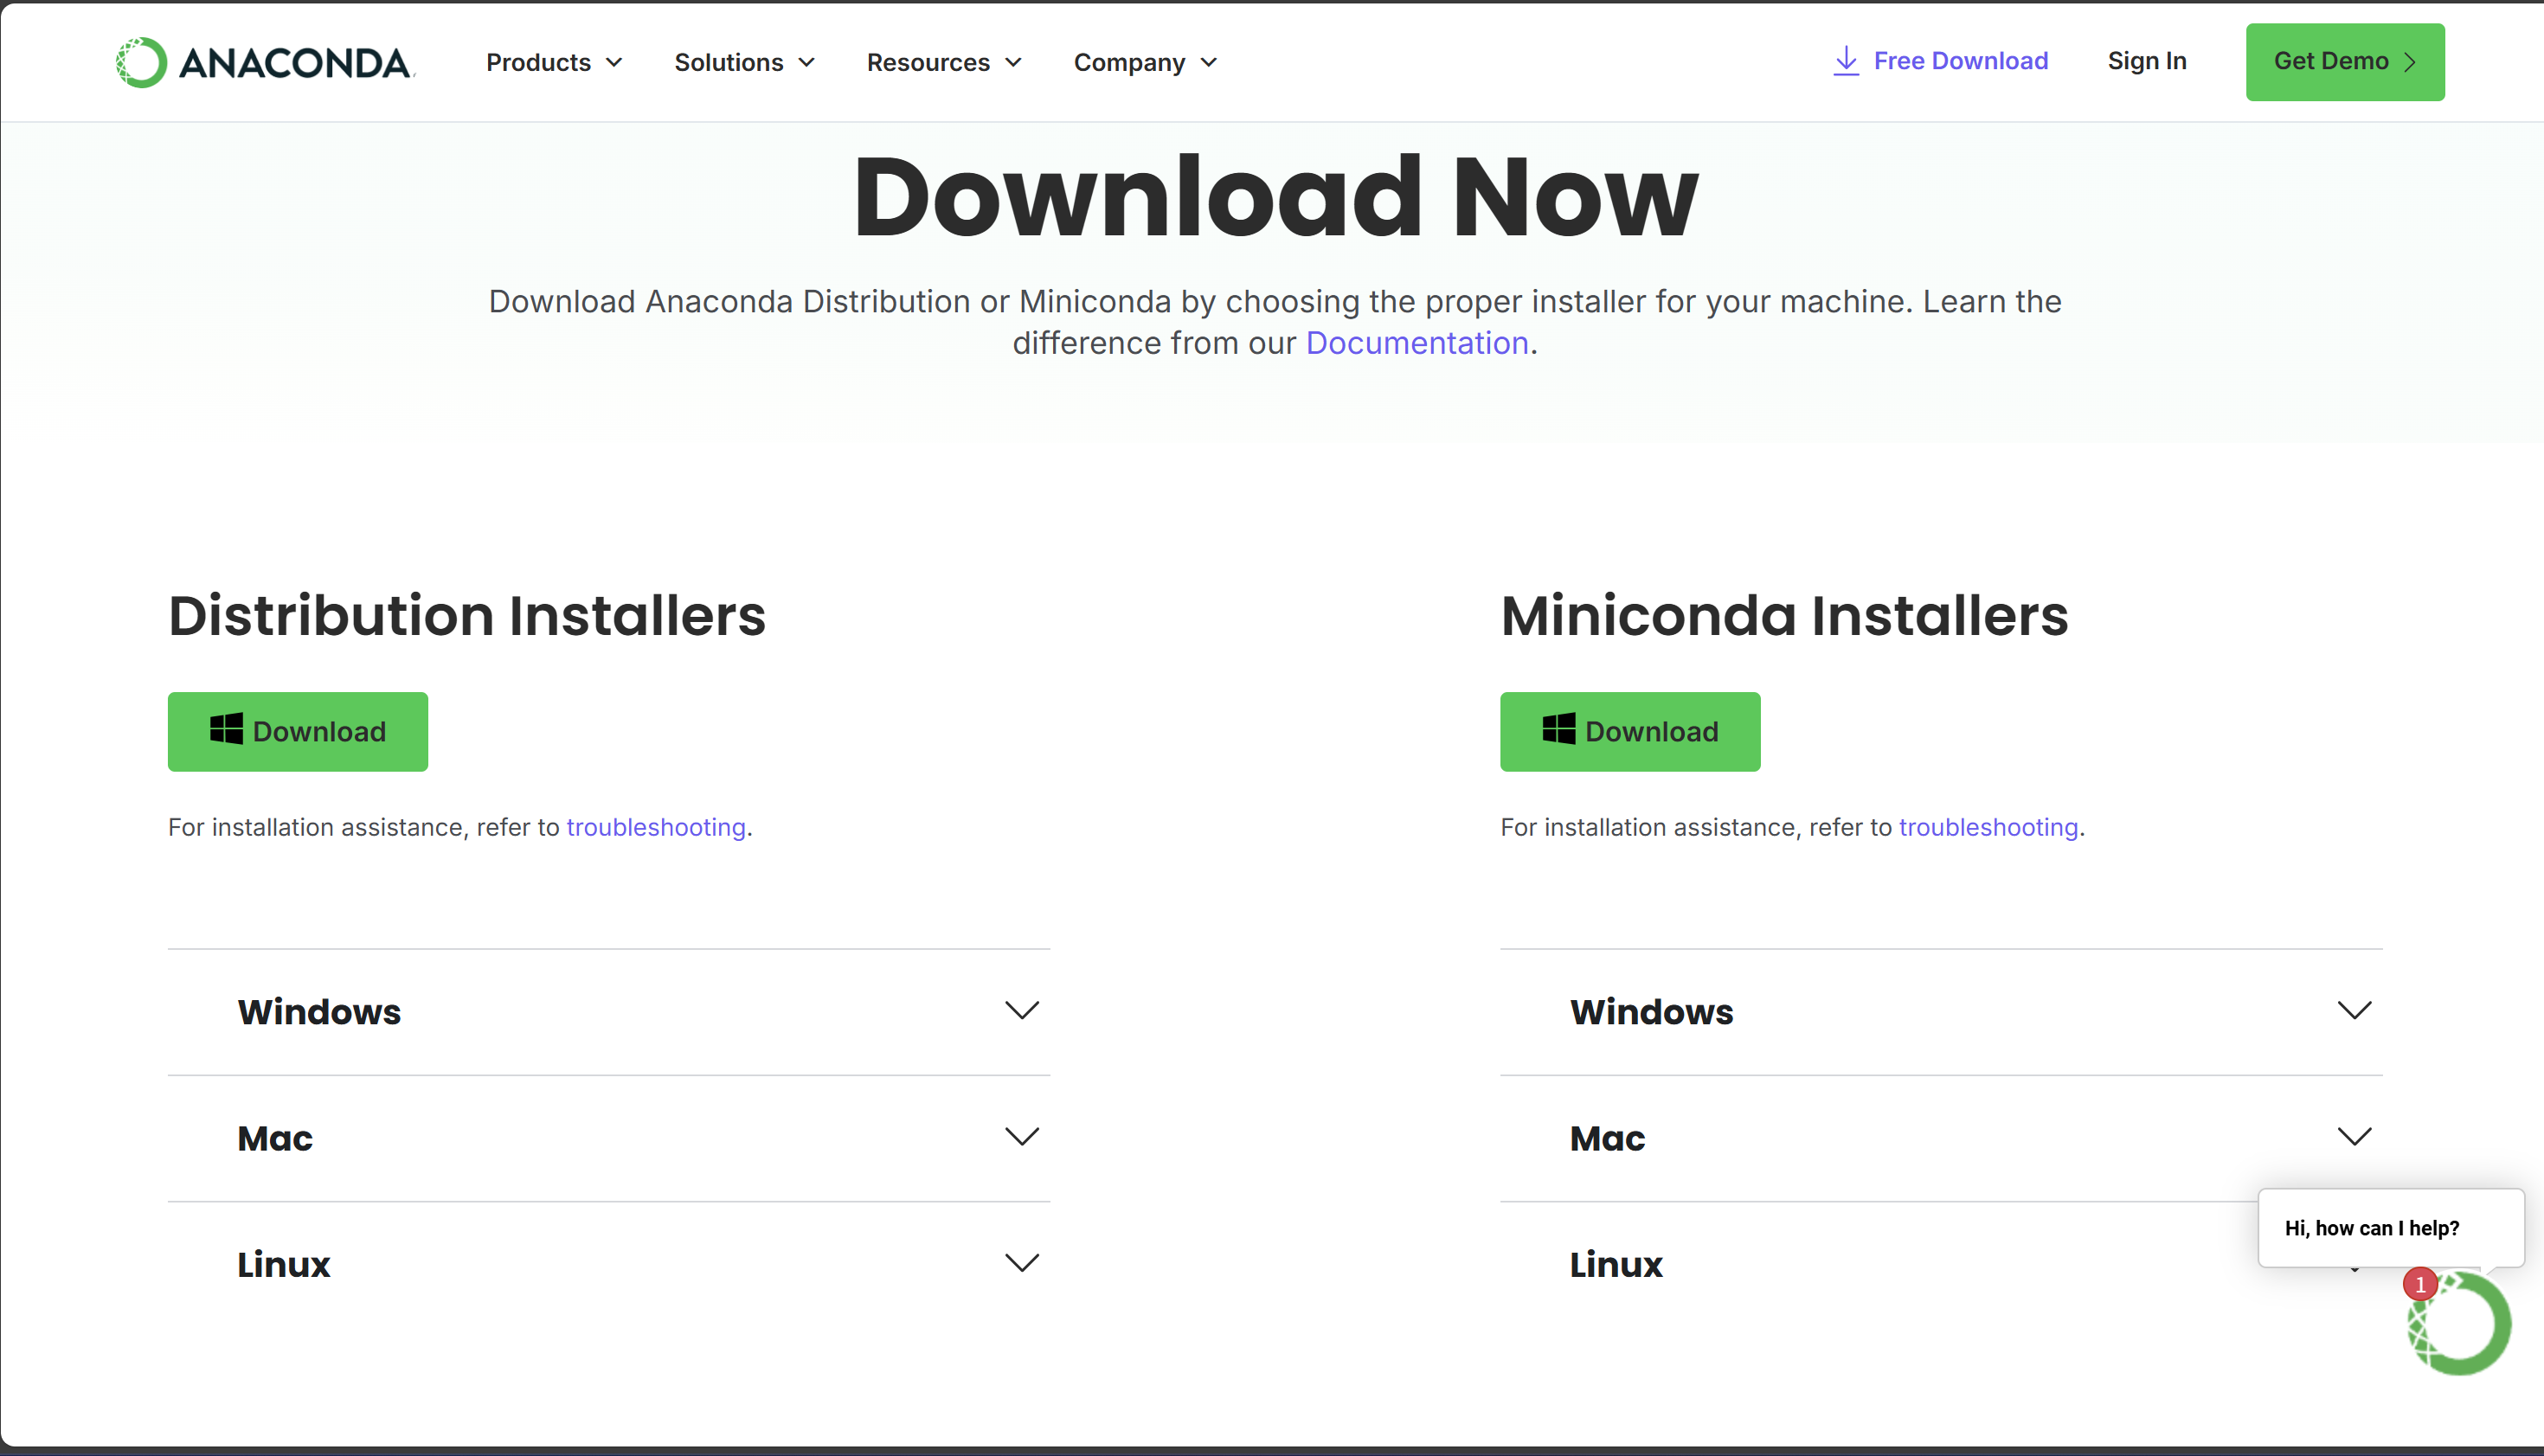This screenshot has width=2544, height=1456.
Task: Open the Solutions menu
Action: pos(744,62)
